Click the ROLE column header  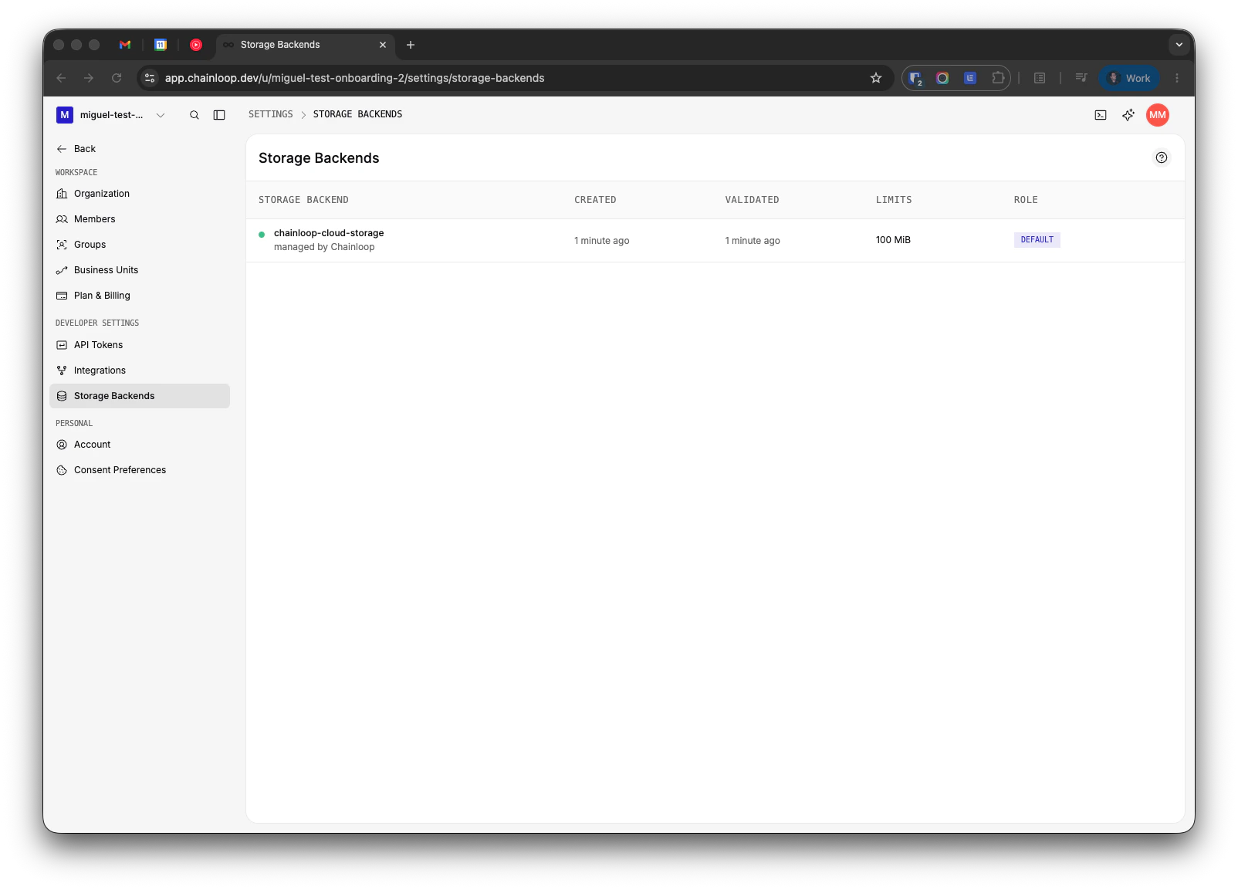(x=1026, y=200)
